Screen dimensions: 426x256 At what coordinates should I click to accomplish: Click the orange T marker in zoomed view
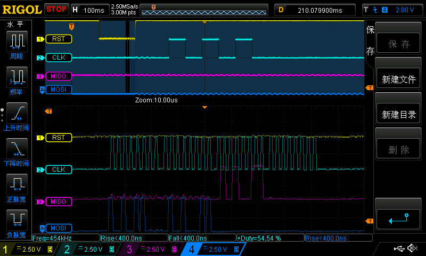pos(48,111)
